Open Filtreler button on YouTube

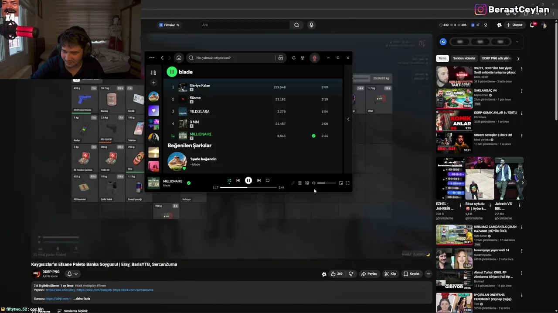tap(169, 25)
